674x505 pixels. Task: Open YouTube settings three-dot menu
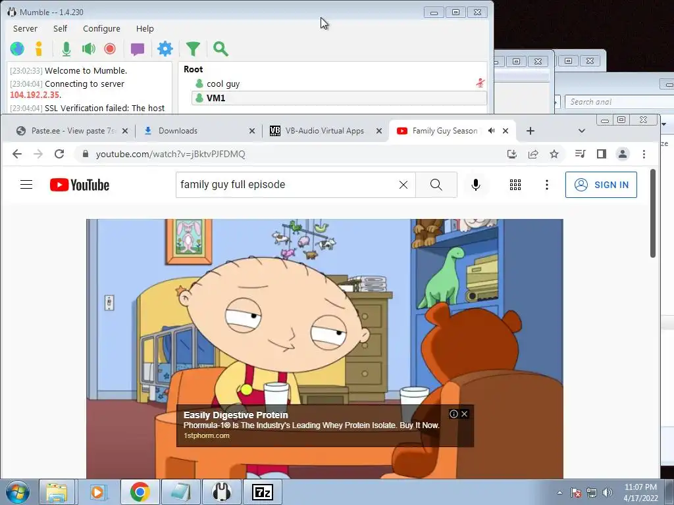[547, 185]
